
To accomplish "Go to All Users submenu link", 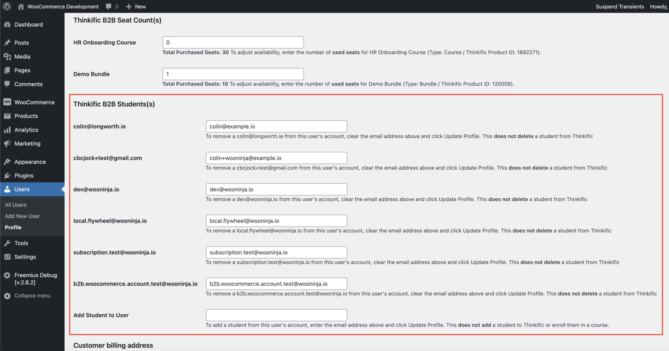I will tap(15, 205).
